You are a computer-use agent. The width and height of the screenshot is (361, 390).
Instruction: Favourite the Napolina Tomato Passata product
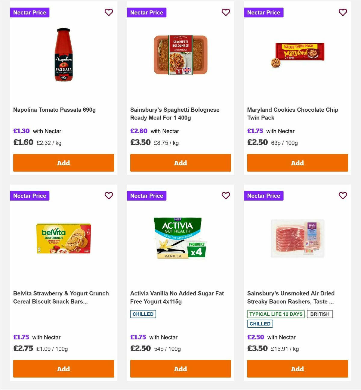tap(109, 12)
